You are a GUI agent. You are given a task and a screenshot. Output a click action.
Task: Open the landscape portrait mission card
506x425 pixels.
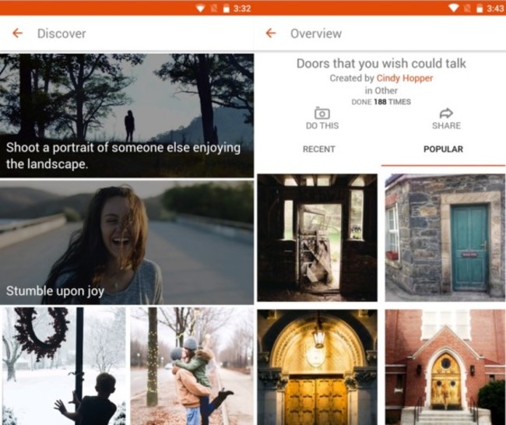126,115
